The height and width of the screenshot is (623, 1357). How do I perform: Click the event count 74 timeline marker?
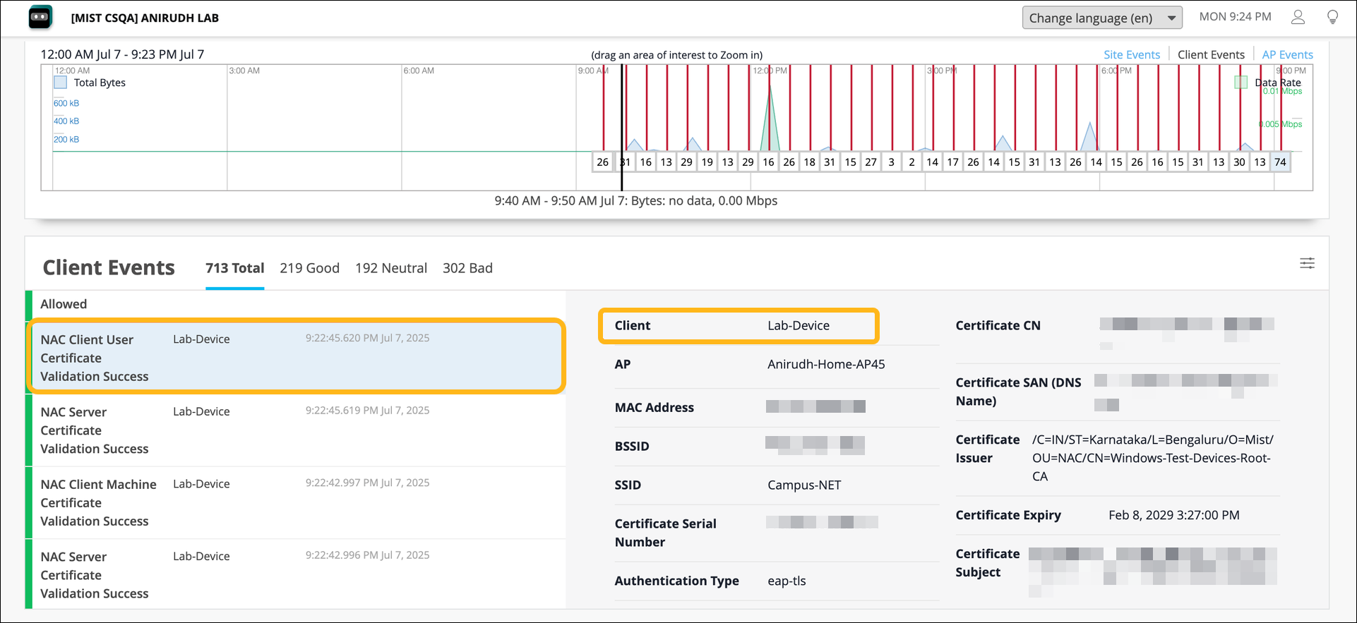coord(1280,162)
